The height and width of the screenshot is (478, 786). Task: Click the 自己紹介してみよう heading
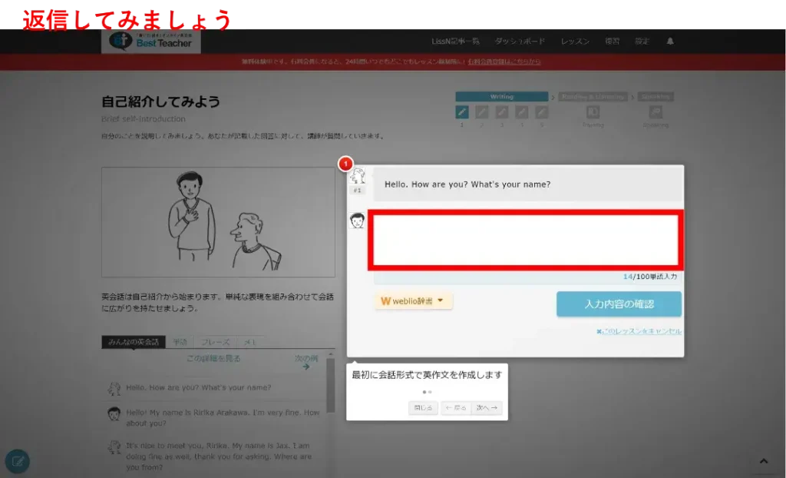point(161,101)
